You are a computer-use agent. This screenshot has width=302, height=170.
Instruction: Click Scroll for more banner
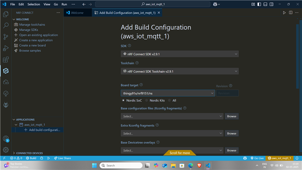coord(180,153)
